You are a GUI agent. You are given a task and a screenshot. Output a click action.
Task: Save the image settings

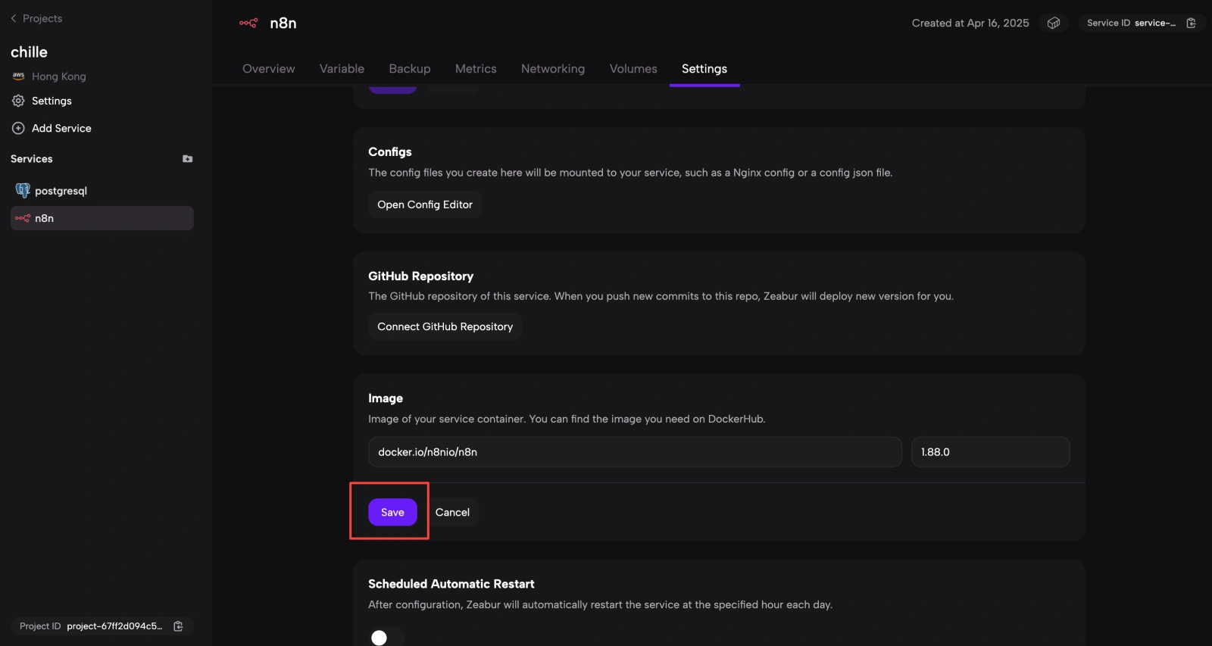(392, 512)
